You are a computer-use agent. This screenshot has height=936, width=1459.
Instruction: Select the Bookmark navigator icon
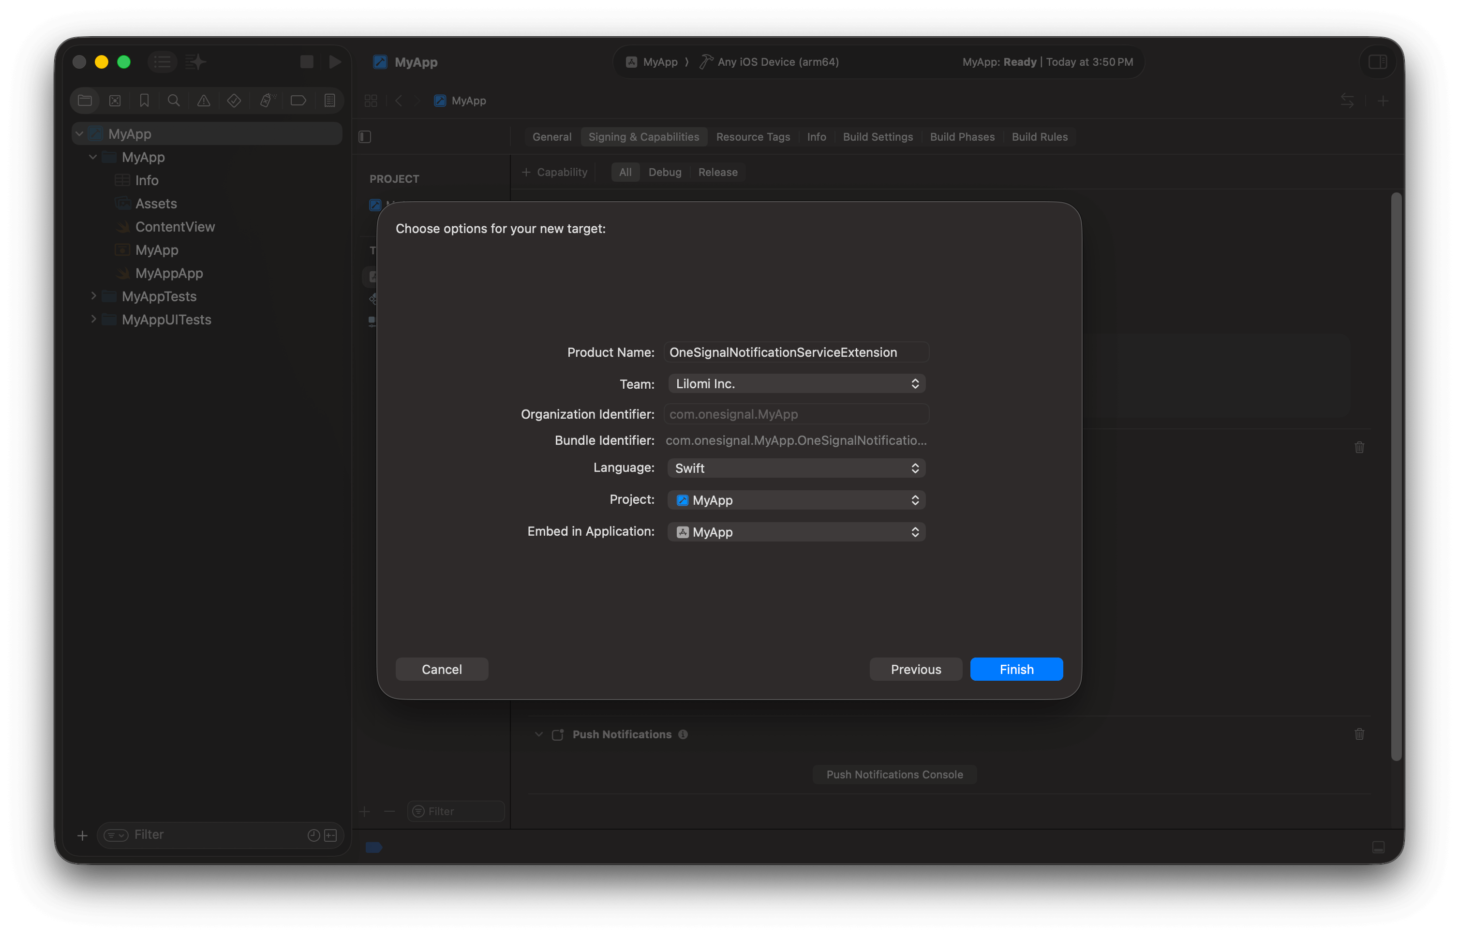click(x=144, y=100)
